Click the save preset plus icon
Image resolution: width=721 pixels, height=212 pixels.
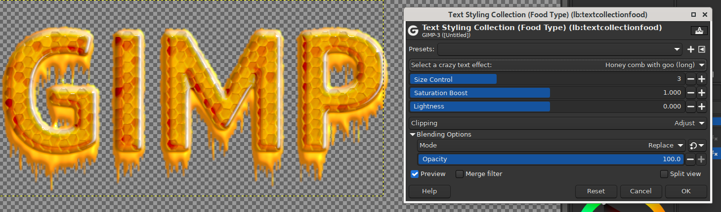coord(691,49)
